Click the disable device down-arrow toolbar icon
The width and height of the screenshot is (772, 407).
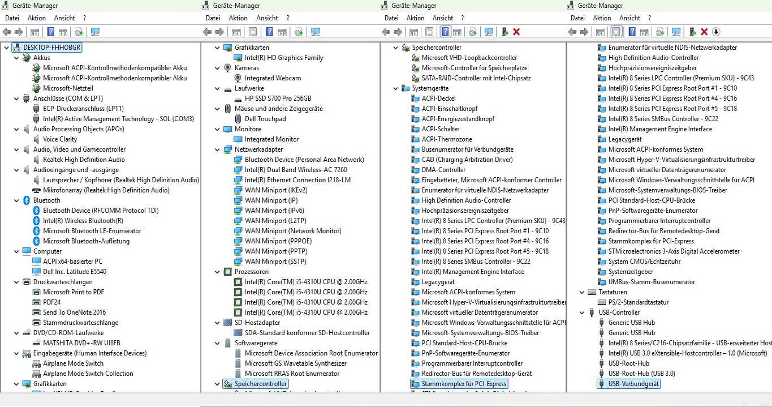pyautogui.click(x=716, y=32)
